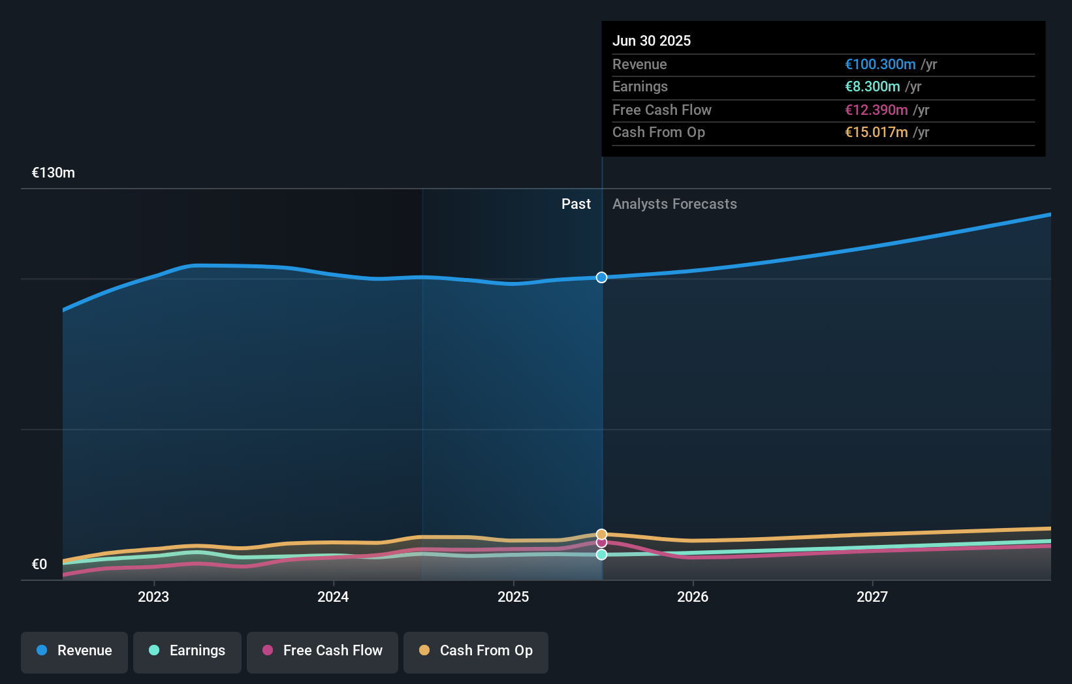The height and width of the screenshot is (684, 1072).
Task: Select the pink Free Cash Flow marker
Action: pos(601,543)
